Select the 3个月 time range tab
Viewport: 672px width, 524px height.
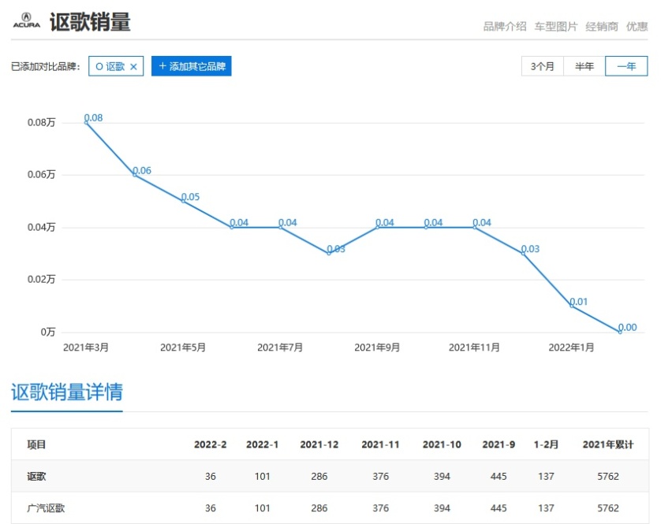542,66
